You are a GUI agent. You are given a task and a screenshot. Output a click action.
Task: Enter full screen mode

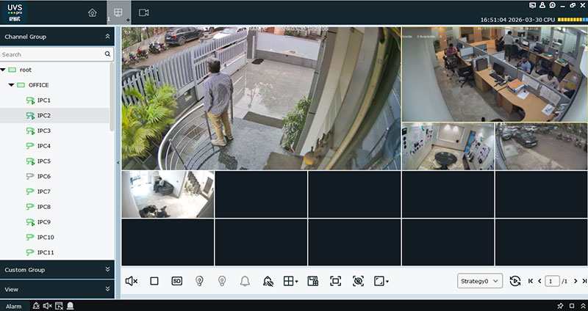pyautogui.click(x=336, y=281)
